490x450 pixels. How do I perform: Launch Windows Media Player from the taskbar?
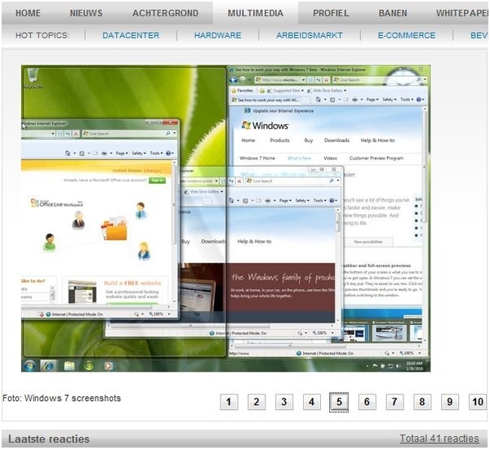pos(109,365)
